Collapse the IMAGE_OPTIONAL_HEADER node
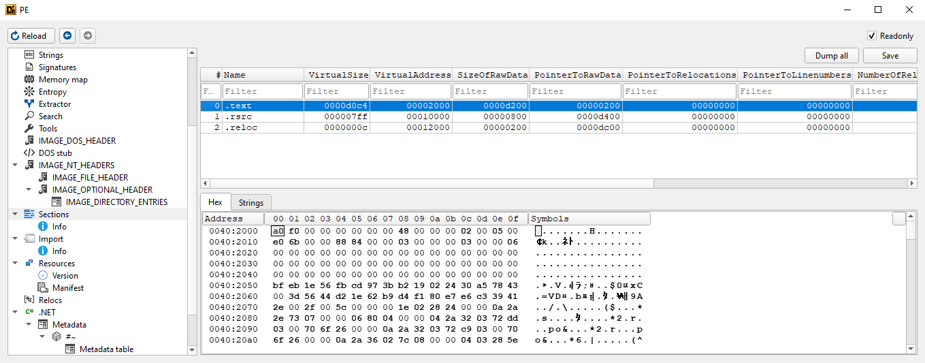Image resolution: width=925 pixels, height=363 pixels. pos(29,189)
